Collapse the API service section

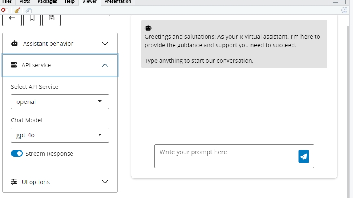pos(60,65)
